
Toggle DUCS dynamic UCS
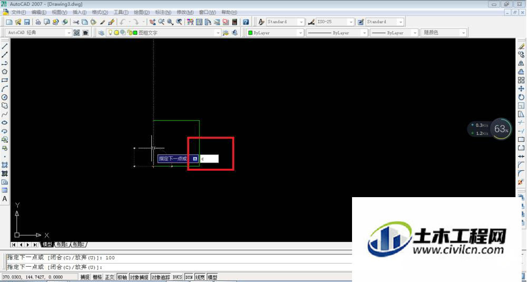click(x=177, y=277)
